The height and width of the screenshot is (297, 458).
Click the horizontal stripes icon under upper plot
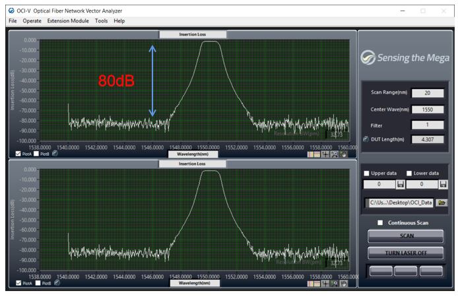317,154
